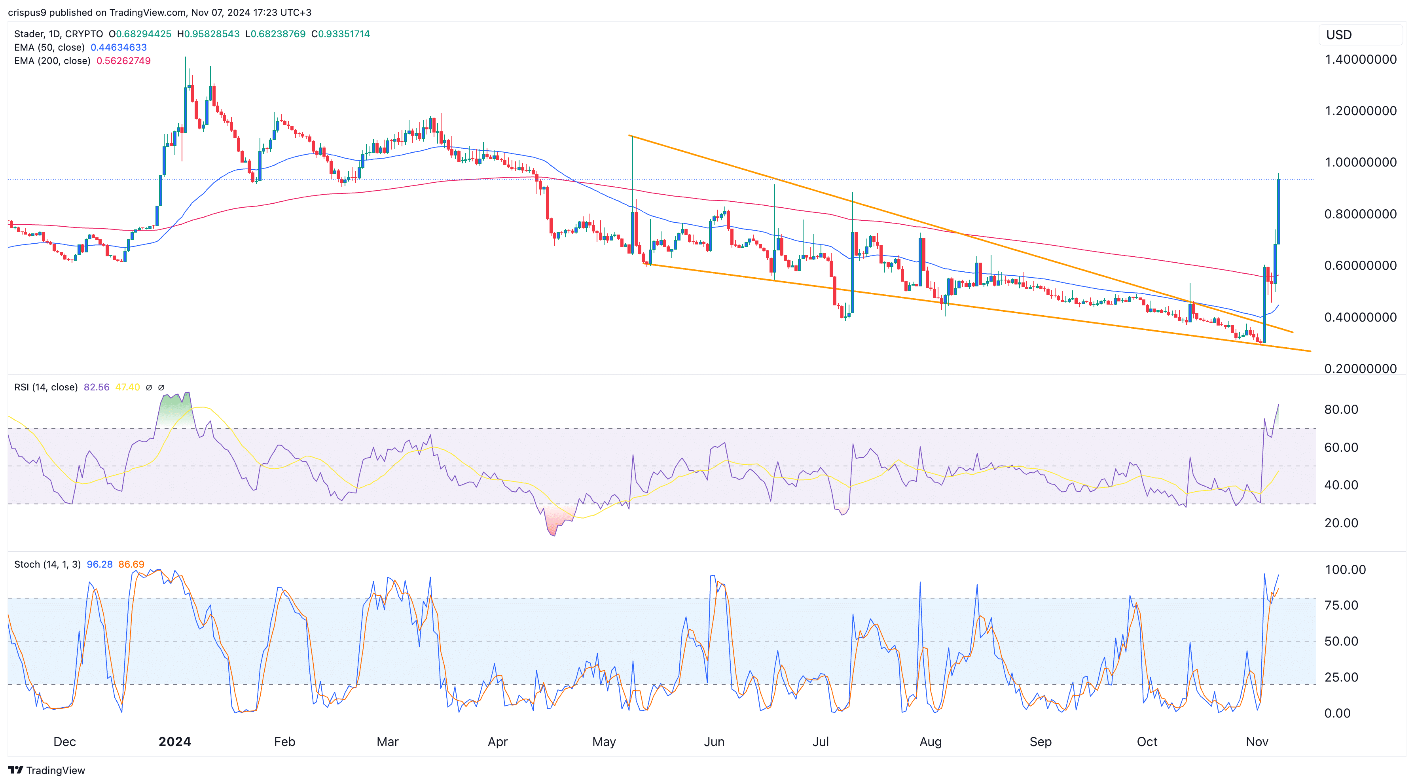Click the Dec label on time axis
1414x784 pixels.
[65, 742]
